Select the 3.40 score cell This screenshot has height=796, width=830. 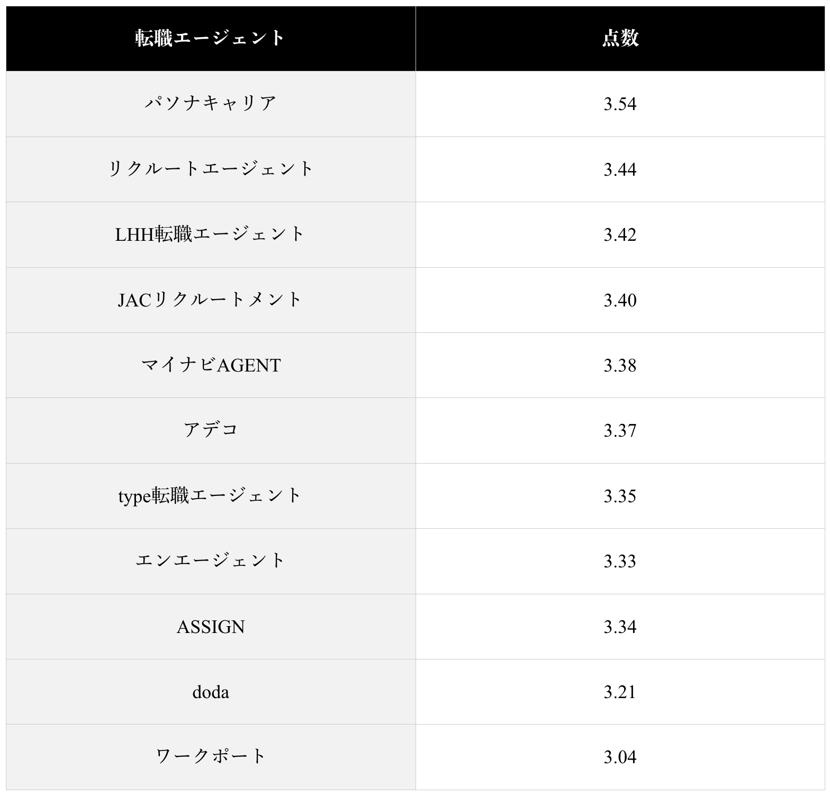(620, 300)
